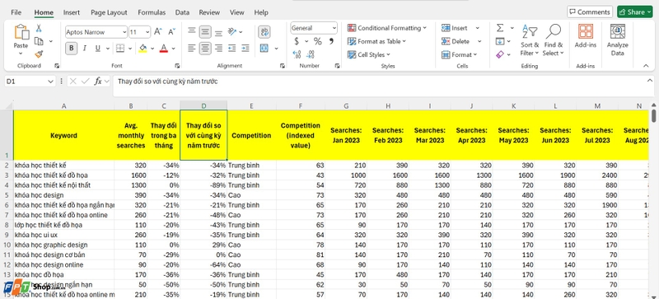This screenshot has height=299, width=659.
Task: Open the Sort & Filter dropdown
Action: pos(530,40)
